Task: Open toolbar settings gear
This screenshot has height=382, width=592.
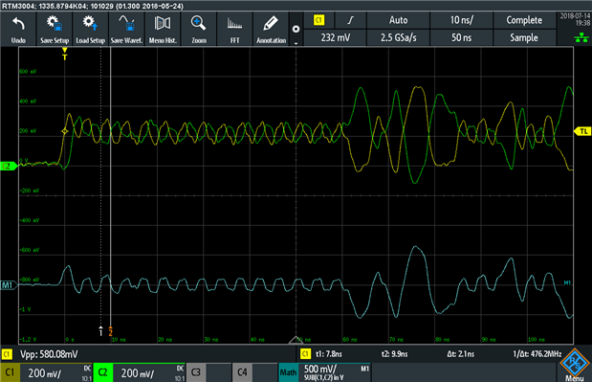Action: tap(296, 29)
